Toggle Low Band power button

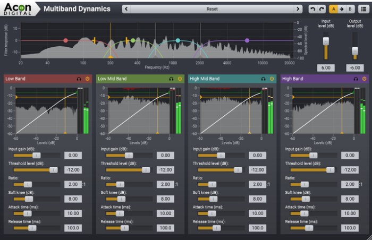pyautogui.click(x=87, y=79)
